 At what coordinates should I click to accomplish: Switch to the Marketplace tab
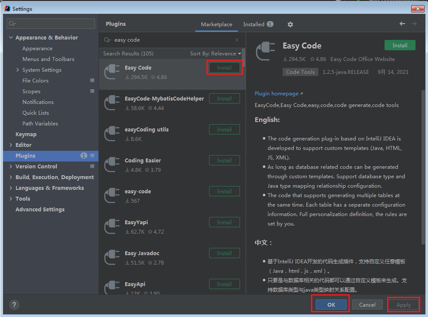[216, 24]
